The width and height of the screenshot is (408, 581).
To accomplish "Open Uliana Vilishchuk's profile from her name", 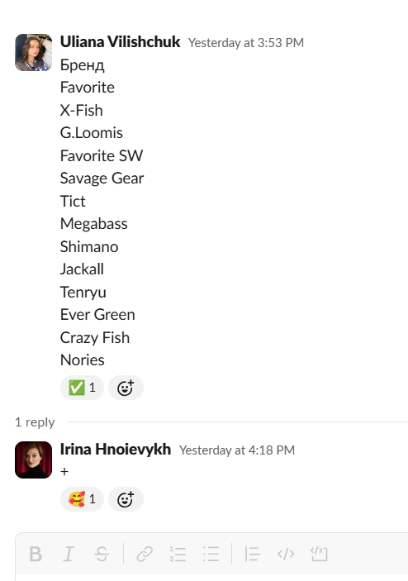I will click(120, 42).
